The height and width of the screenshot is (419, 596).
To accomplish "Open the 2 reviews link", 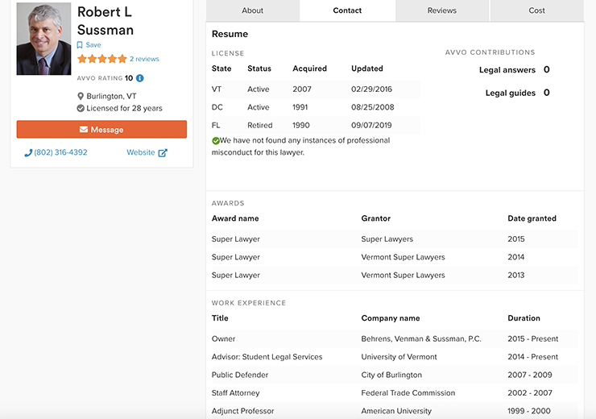I will coord(144,59).
